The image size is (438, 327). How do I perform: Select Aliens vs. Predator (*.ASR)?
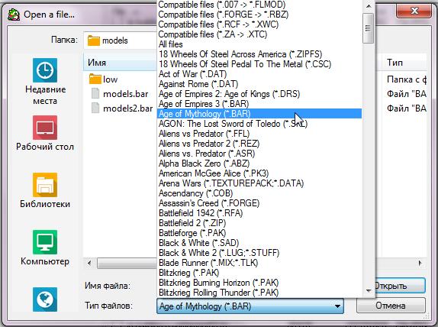[259, 154]
